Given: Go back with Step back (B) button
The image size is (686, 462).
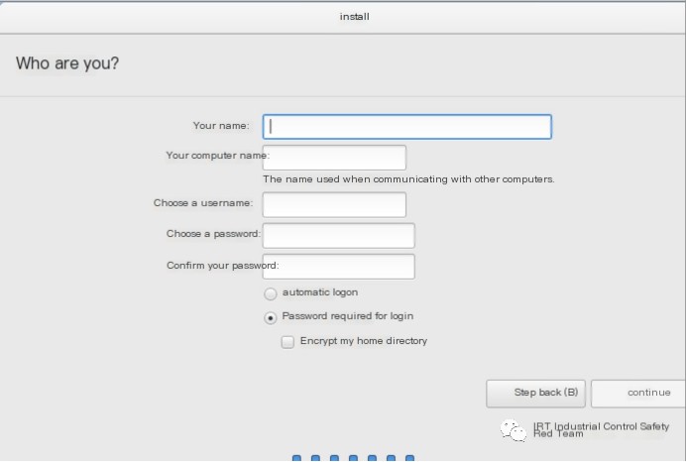Looking at the screenshot, I should 535,394.
